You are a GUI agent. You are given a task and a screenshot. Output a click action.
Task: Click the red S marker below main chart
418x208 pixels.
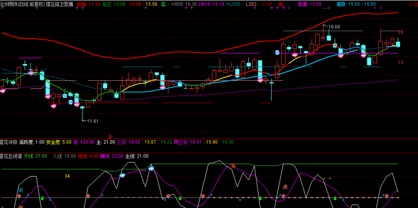pos(110,136)
